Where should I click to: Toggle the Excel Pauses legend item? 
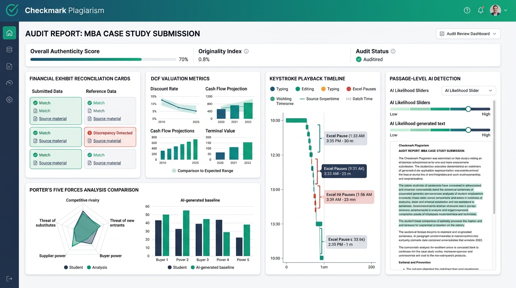(x=361, y=89)
